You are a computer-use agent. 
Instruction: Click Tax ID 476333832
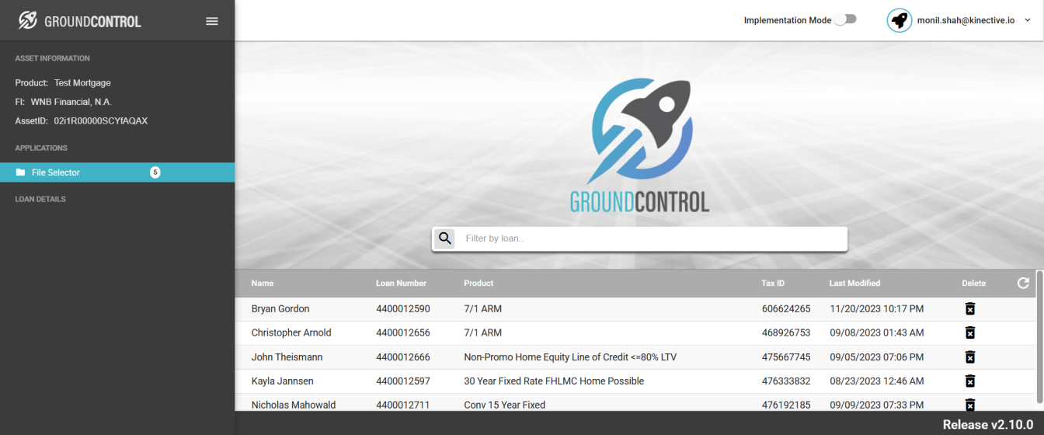786,381
